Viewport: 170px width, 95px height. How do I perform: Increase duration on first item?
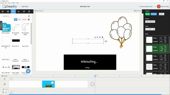(165, 41)
